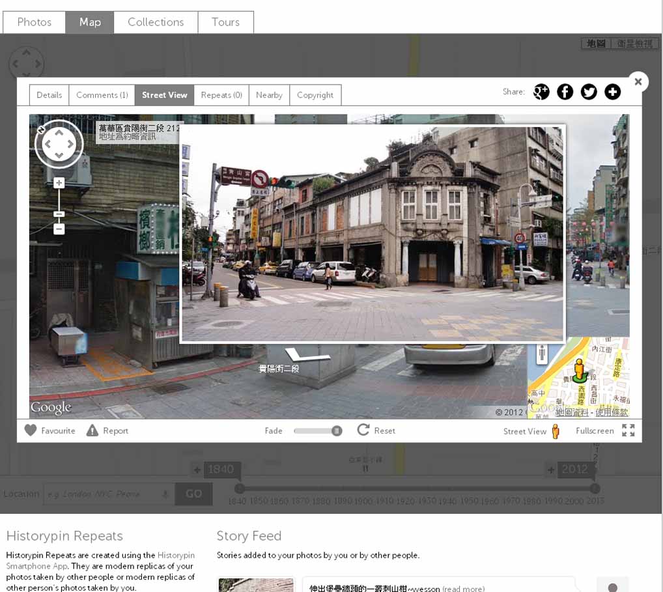
Task: Open the Details tab
Action: pyautogui.click(x=49, y=95)
